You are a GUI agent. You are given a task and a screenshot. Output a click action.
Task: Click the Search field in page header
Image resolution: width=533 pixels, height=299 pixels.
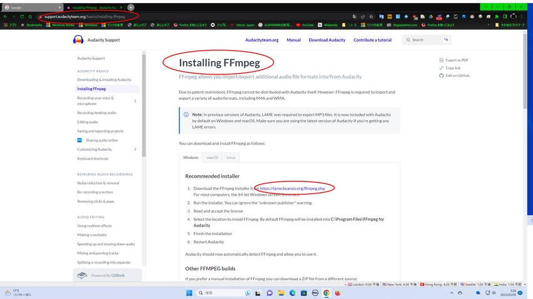[x=427, y=40]
